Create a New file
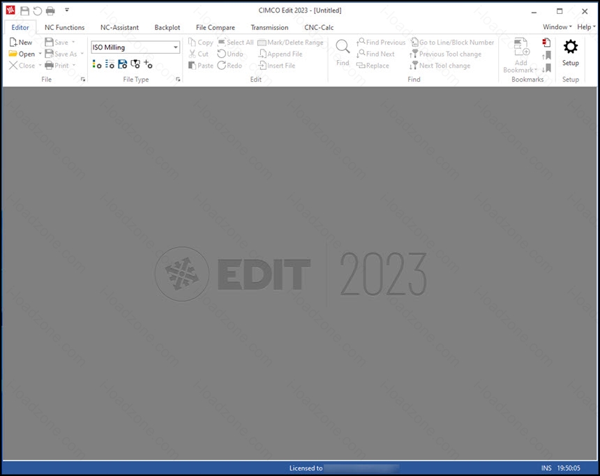600x476 pixels. pyautogui.click(x=21, y=42)
